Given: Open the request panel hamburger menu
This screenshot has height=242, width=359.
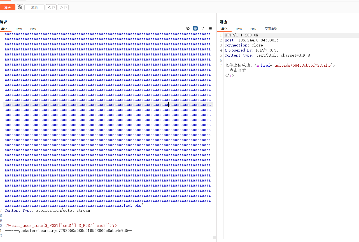Looking at the screenshot, I should (x=211, y=28).
